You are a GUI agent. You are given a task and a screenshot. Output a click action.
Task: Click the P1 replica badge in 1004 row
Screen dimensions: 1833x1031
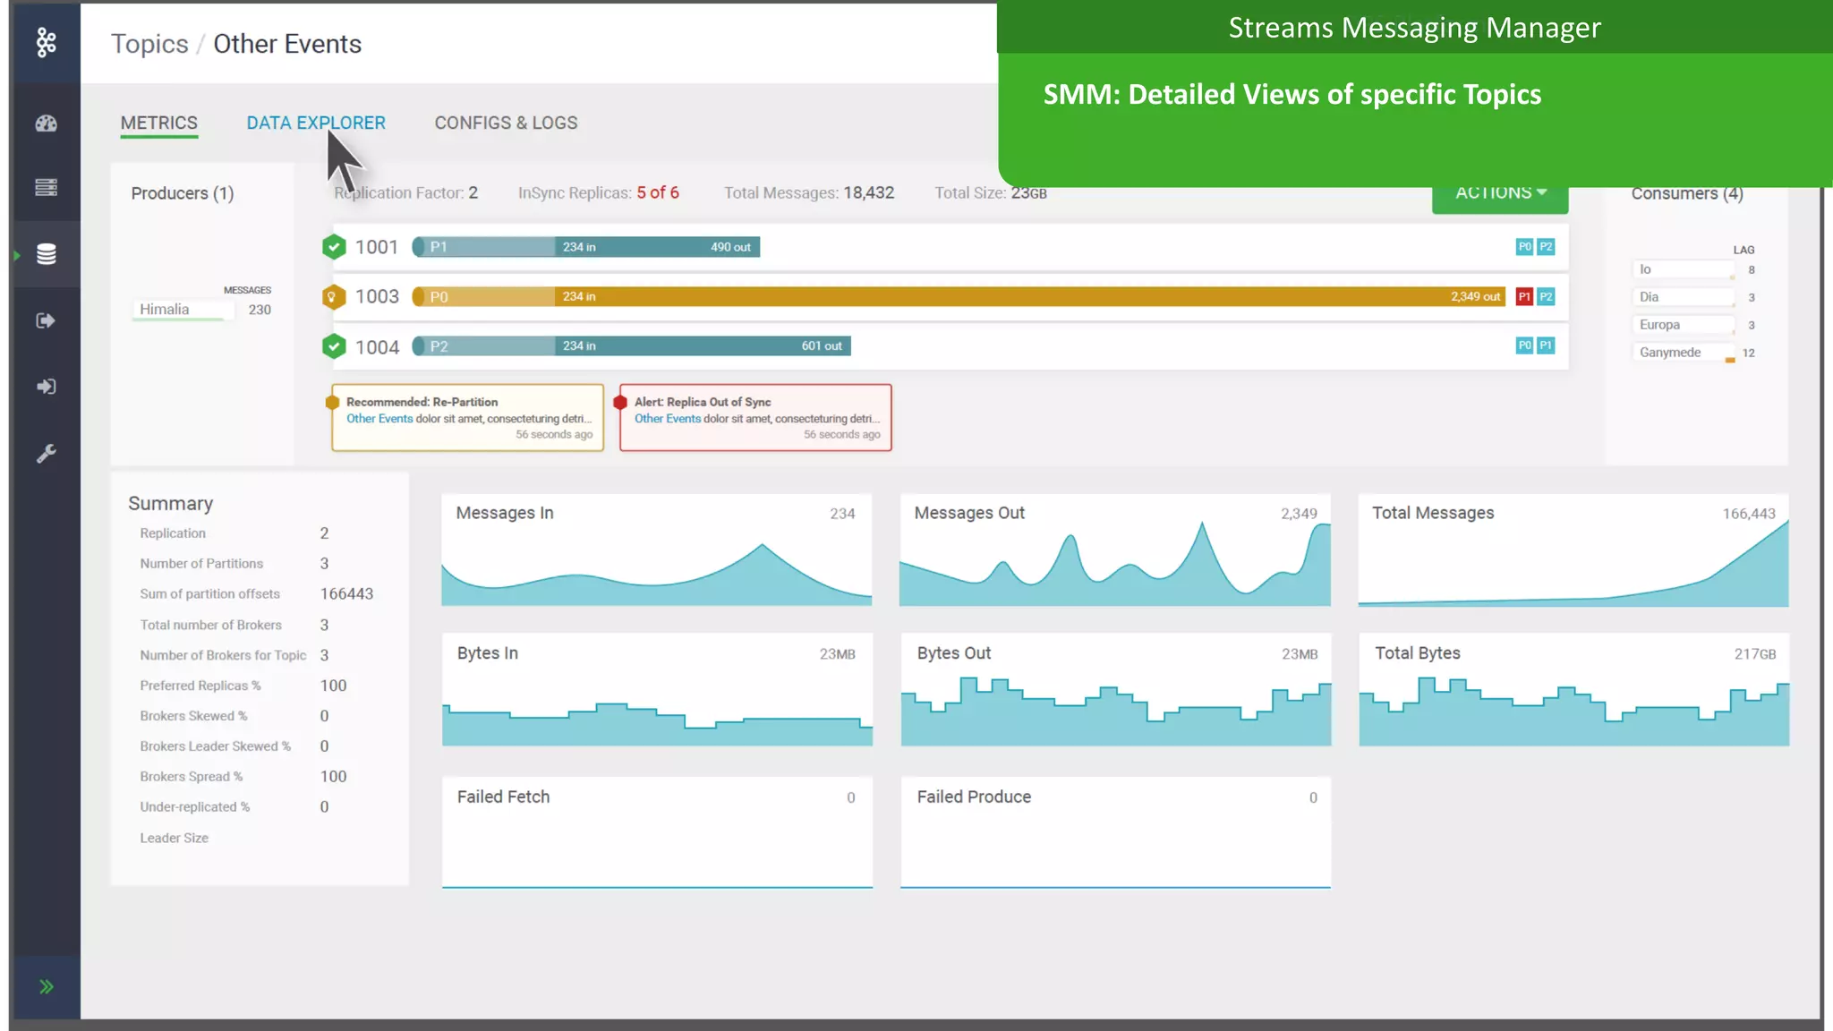(x=1546, y=345)
